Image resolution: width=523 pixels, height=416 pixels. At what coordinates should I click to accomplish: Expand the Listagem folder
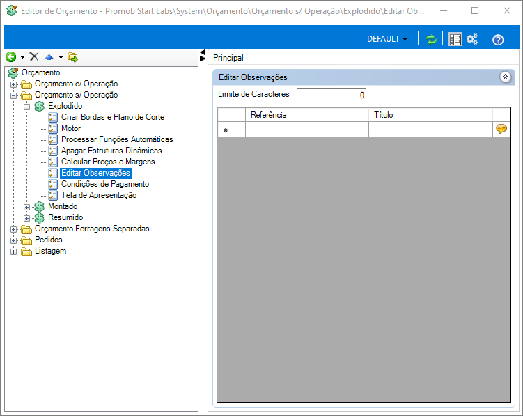pos(13,252)
